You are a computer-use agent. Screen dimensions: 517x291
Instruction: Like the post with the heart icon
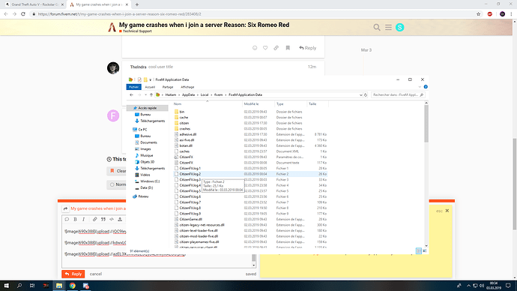click(x=265, y=48)
